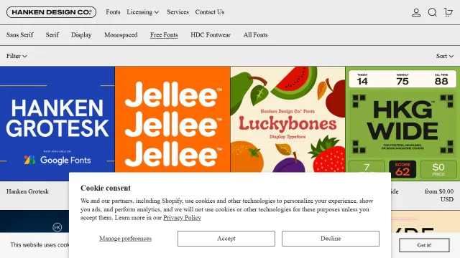Screen dimensions: 460x258
Task: Open the Luckybones typeface thumbnail
Action: (x=287, y=120)
